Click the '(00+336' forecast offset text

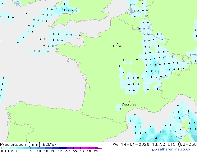click(187, 145)
